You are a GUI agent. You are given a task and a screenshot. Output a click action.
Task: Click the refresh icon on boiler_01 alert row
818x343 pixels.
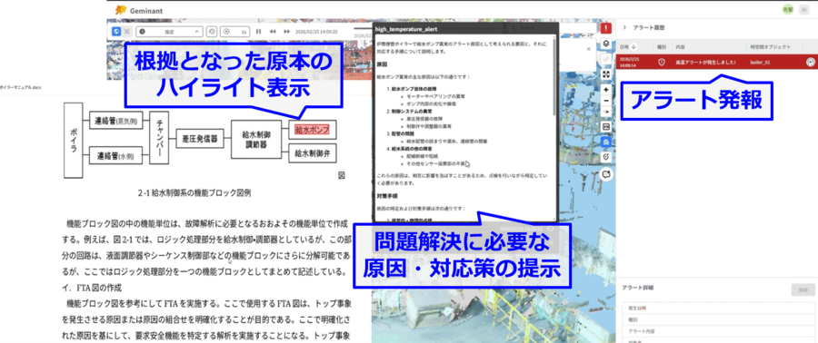pos(810,62)
